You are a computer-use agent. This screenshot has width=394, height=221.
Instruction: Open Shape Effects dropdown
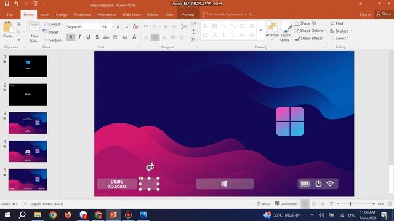coord(310,38)
